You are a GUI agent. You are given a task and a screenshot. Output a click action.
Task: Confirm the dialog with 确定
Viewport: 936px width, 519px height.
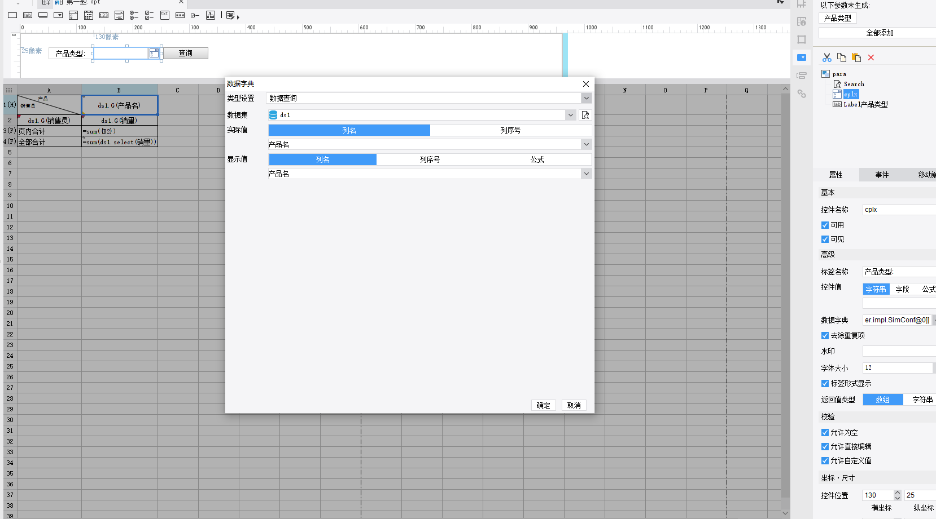click(x=544, y=405)
